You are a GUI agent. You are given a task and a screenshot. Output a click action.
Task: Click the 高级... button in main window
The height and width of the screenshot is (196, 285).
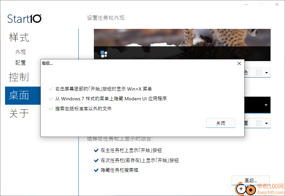point(250,181)
